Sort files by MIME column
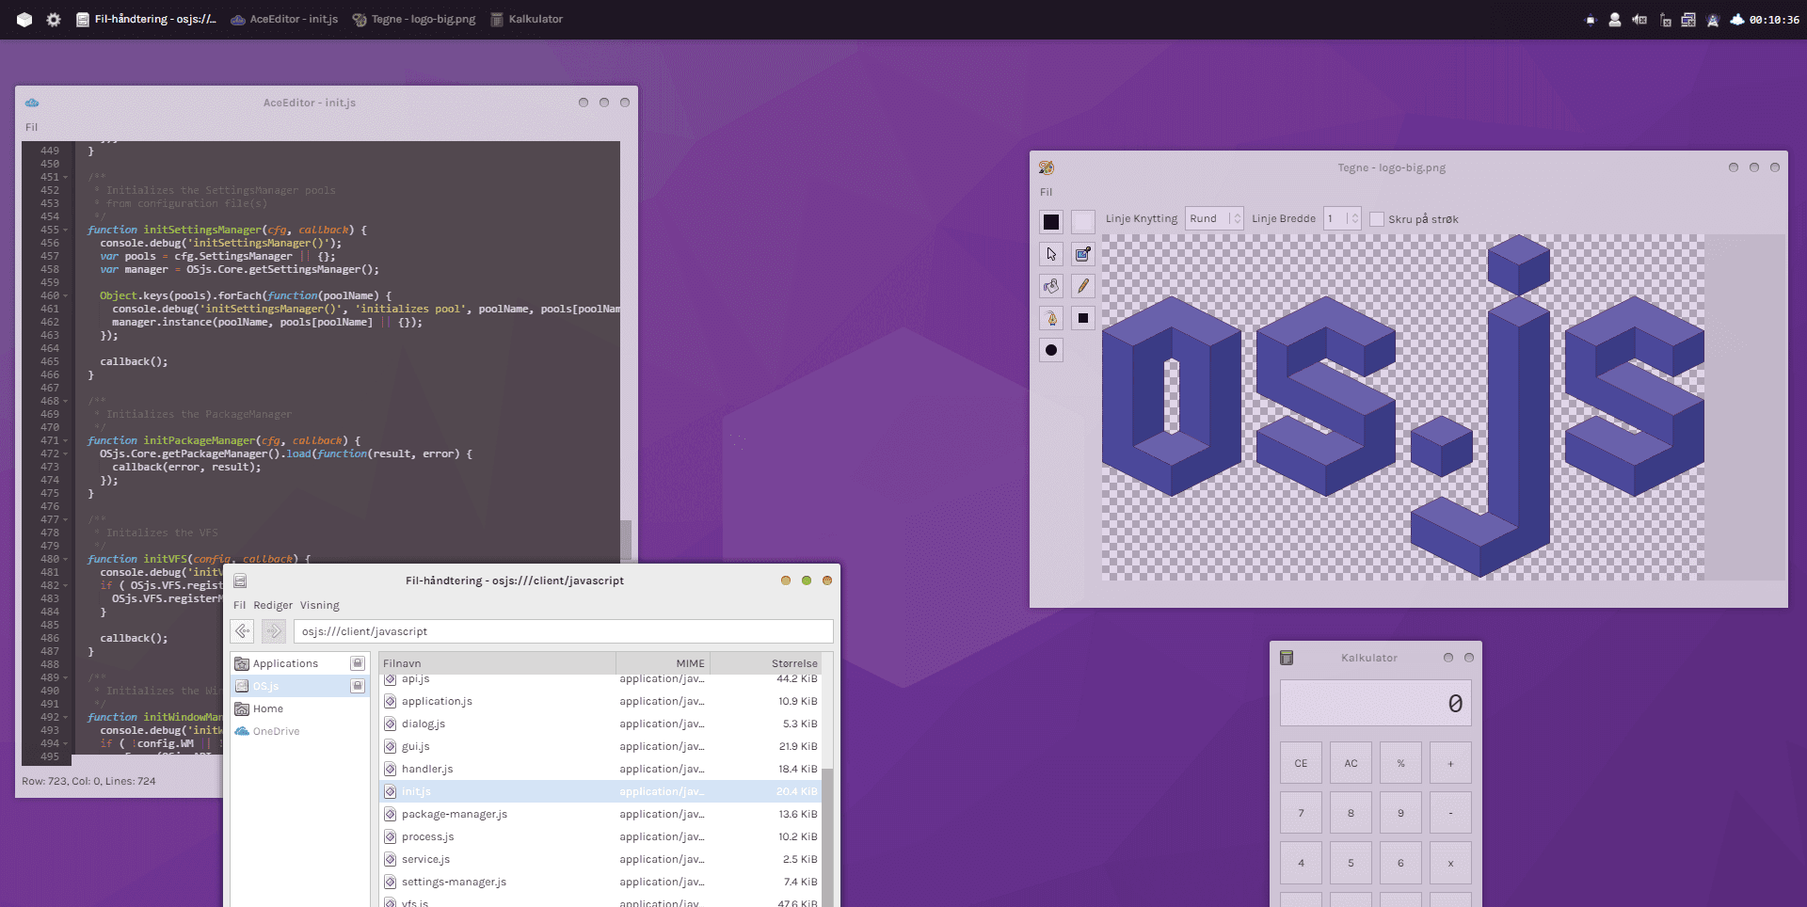This screenshot has width=1807, height=907. (x=663, y=663)
